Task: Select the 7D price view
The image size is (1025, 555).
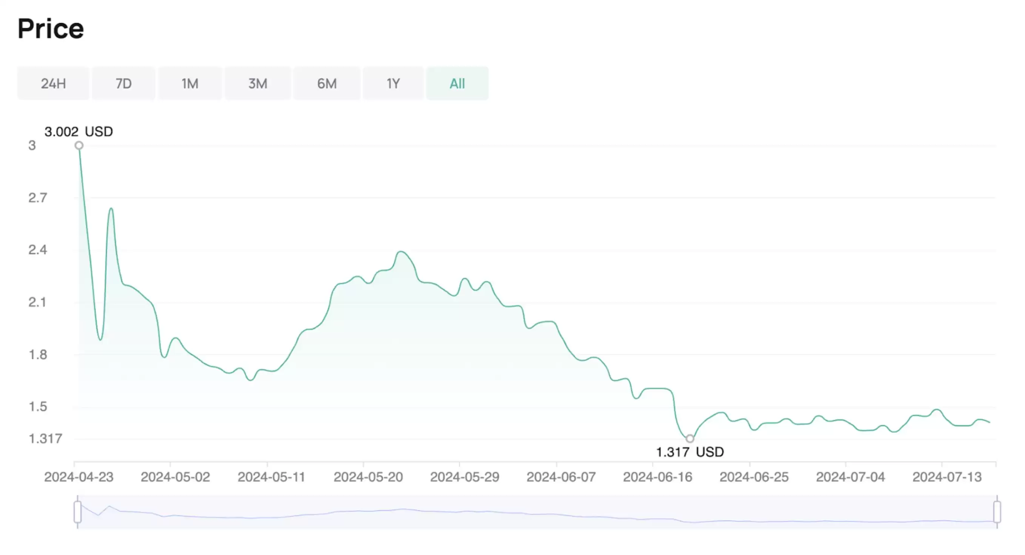Action: (x=123, y=83)
